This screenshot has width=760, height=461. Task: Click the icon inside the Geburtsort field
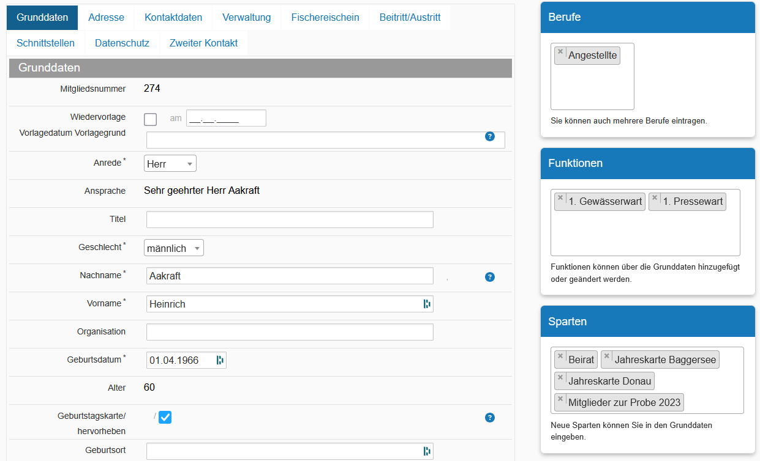point(427,451)
